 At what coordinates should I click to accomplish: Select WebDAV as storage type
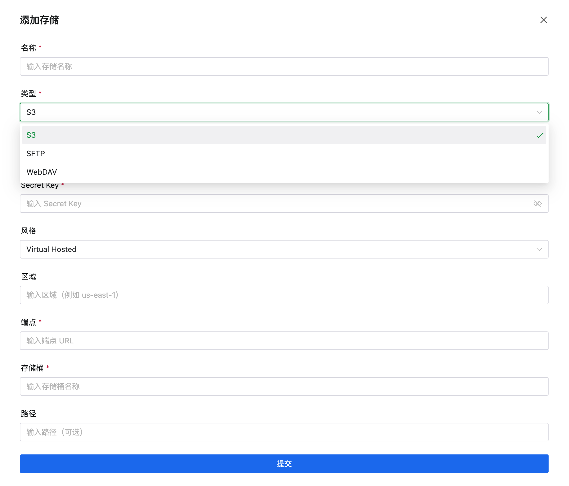tap(41, 172)
